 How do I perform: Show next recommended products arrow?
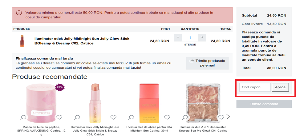228,117
